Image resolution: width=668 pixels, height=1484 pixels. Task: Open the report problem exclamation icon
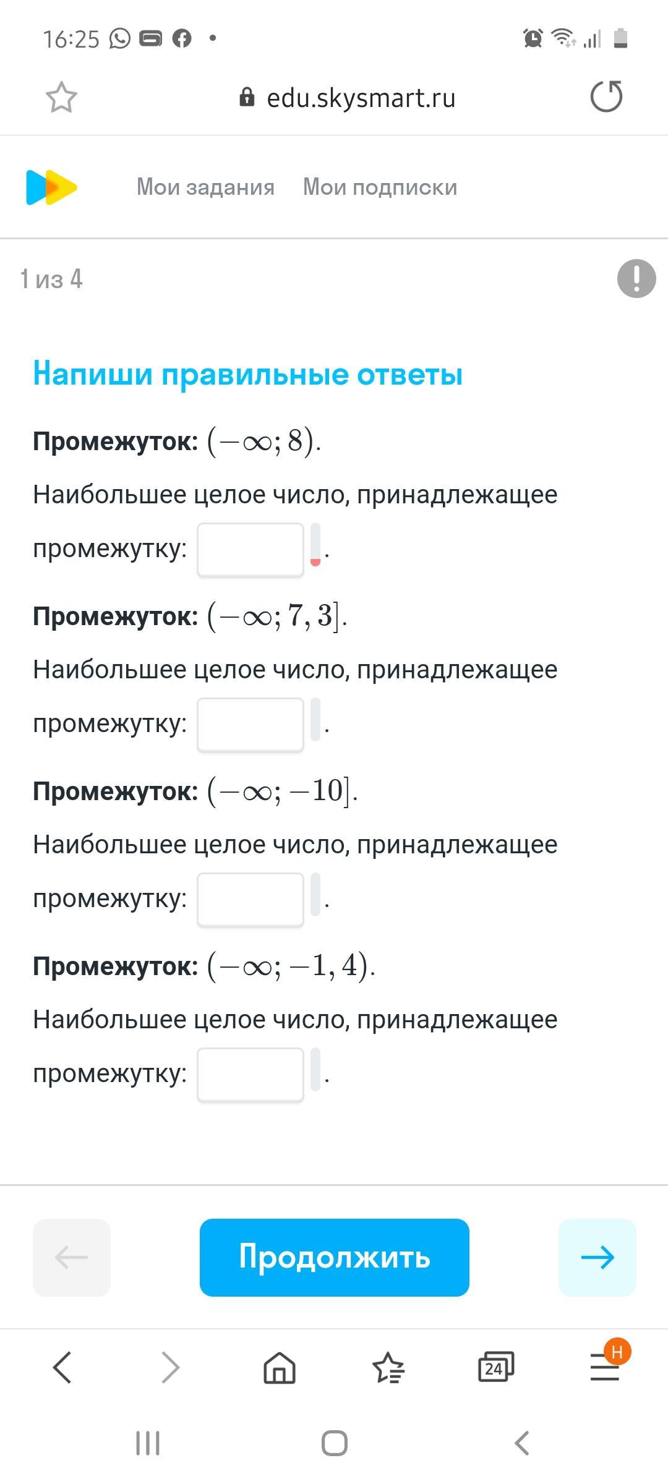(x=636, y=279)
